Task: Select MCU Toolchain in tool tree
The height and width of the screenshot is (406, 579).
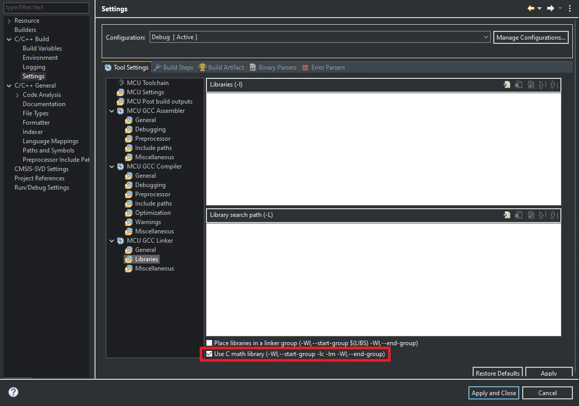Action: (148, 83)
